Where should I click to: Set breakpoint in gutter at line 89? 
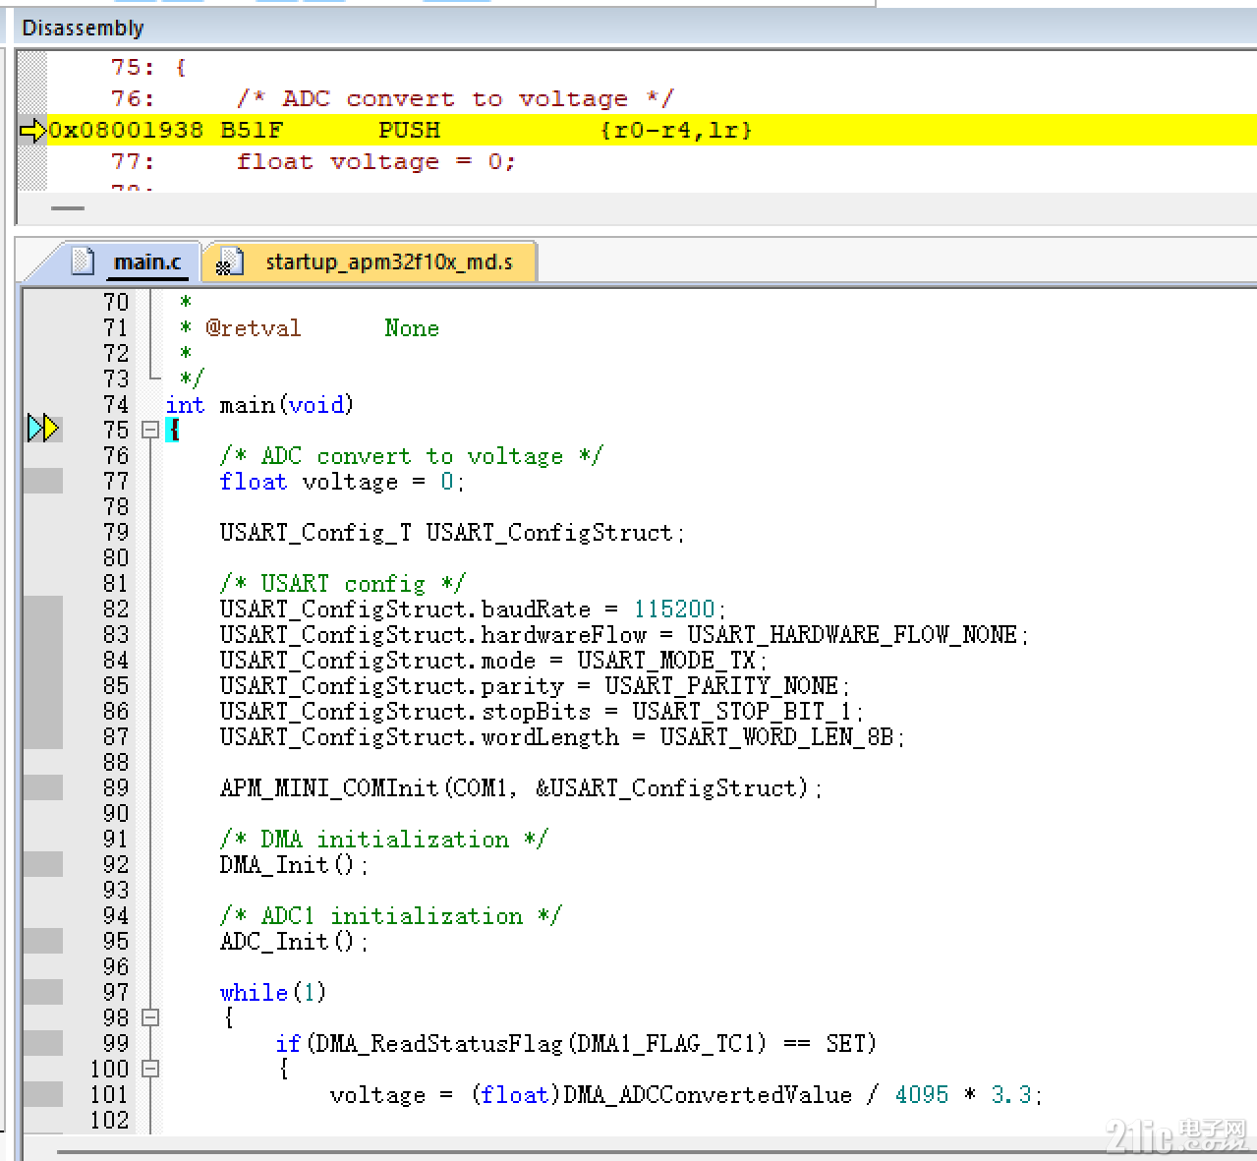(43, 787)
